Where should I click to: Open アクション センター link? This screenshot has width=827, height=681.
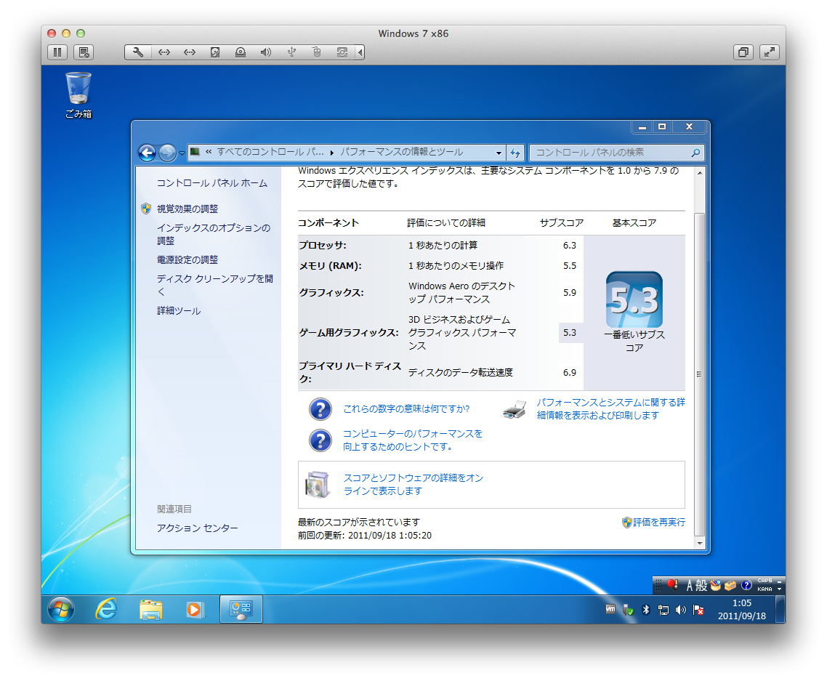(x=197, y=528)
